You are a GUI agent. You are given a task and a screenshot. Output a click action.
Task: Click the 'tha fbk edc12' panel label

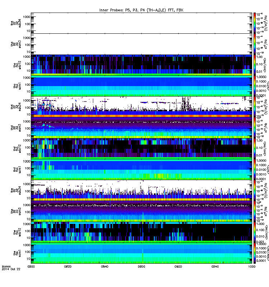[17, 65]
